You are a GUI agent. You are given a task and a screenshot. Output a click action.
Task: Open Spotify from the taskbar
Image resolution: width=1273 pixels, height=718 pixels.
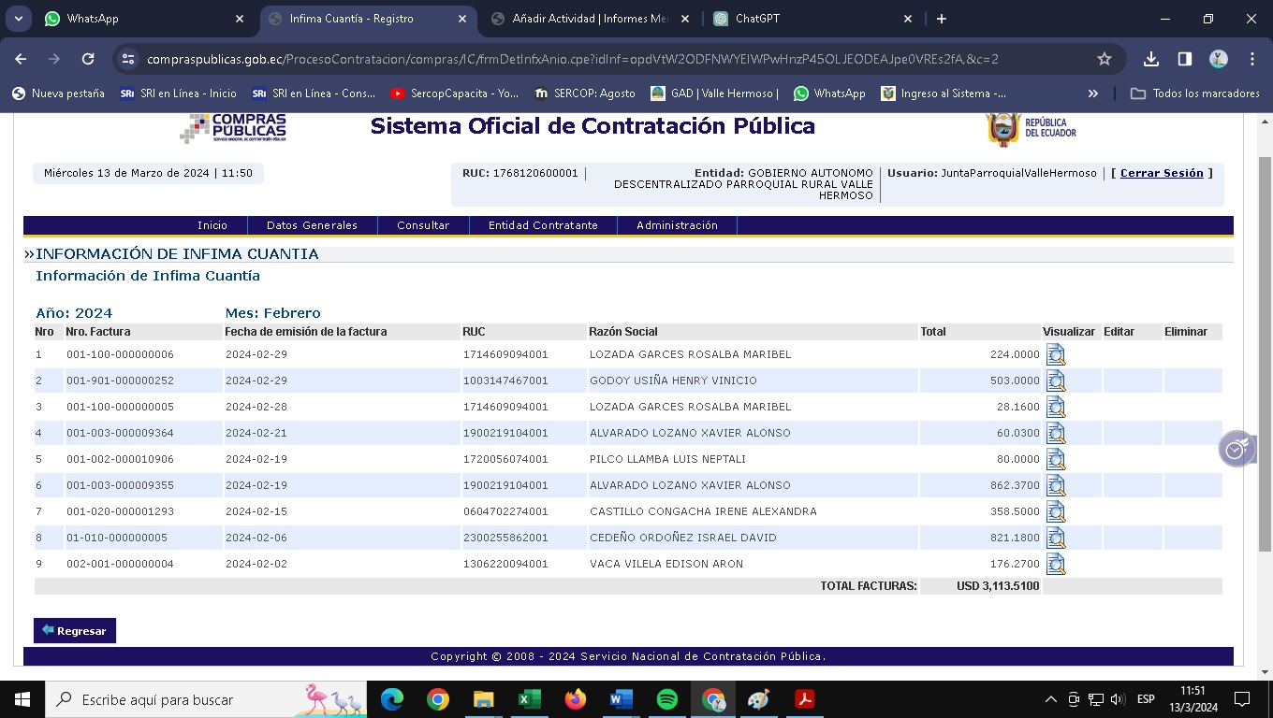pyautogui.click(x=666, y=699)
